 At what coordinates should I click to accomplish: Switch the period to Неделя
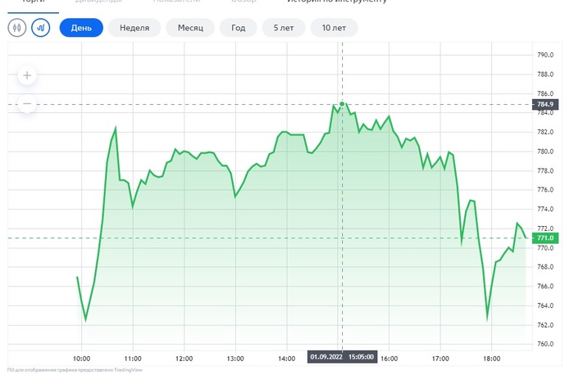tap(134, 28)
